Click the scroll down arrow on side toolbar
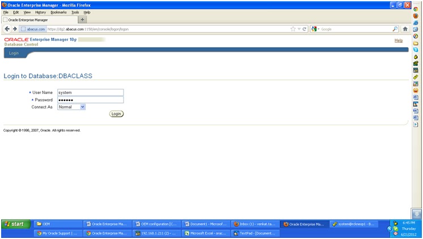This screenshot has height=239, width=423. pyautogui.click(x=417, y=214)
